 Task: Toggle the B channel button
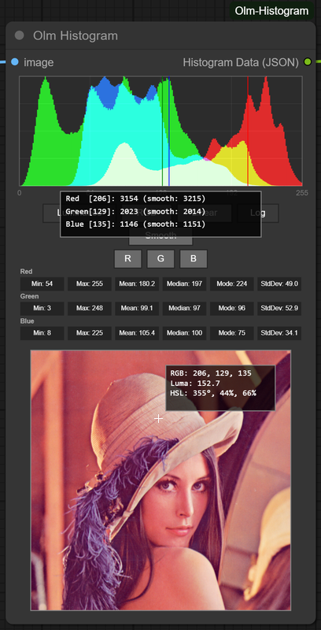click(194, 259)
